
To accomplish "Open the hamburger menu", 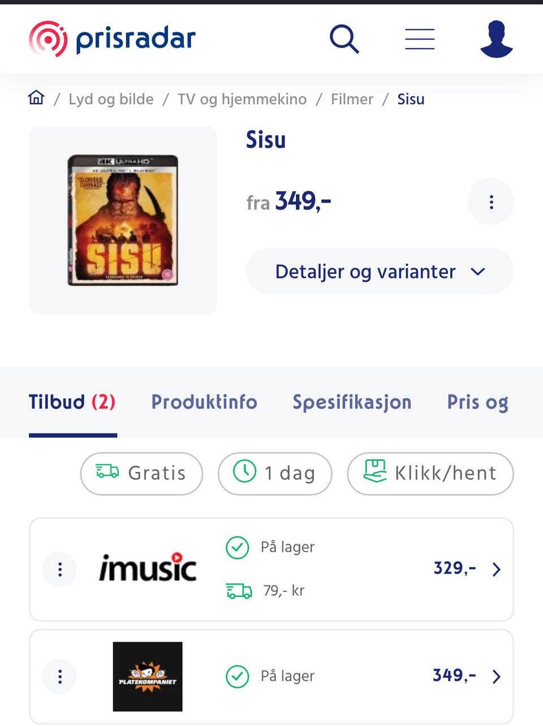I will click(x=420, y=39).
